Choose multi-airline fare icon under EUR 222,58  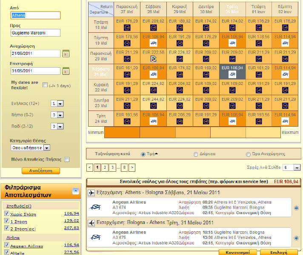(154, 59)
